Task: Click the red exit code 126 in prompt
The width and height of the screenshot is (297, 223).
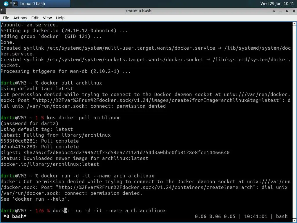Action: (x=39, y=211)
